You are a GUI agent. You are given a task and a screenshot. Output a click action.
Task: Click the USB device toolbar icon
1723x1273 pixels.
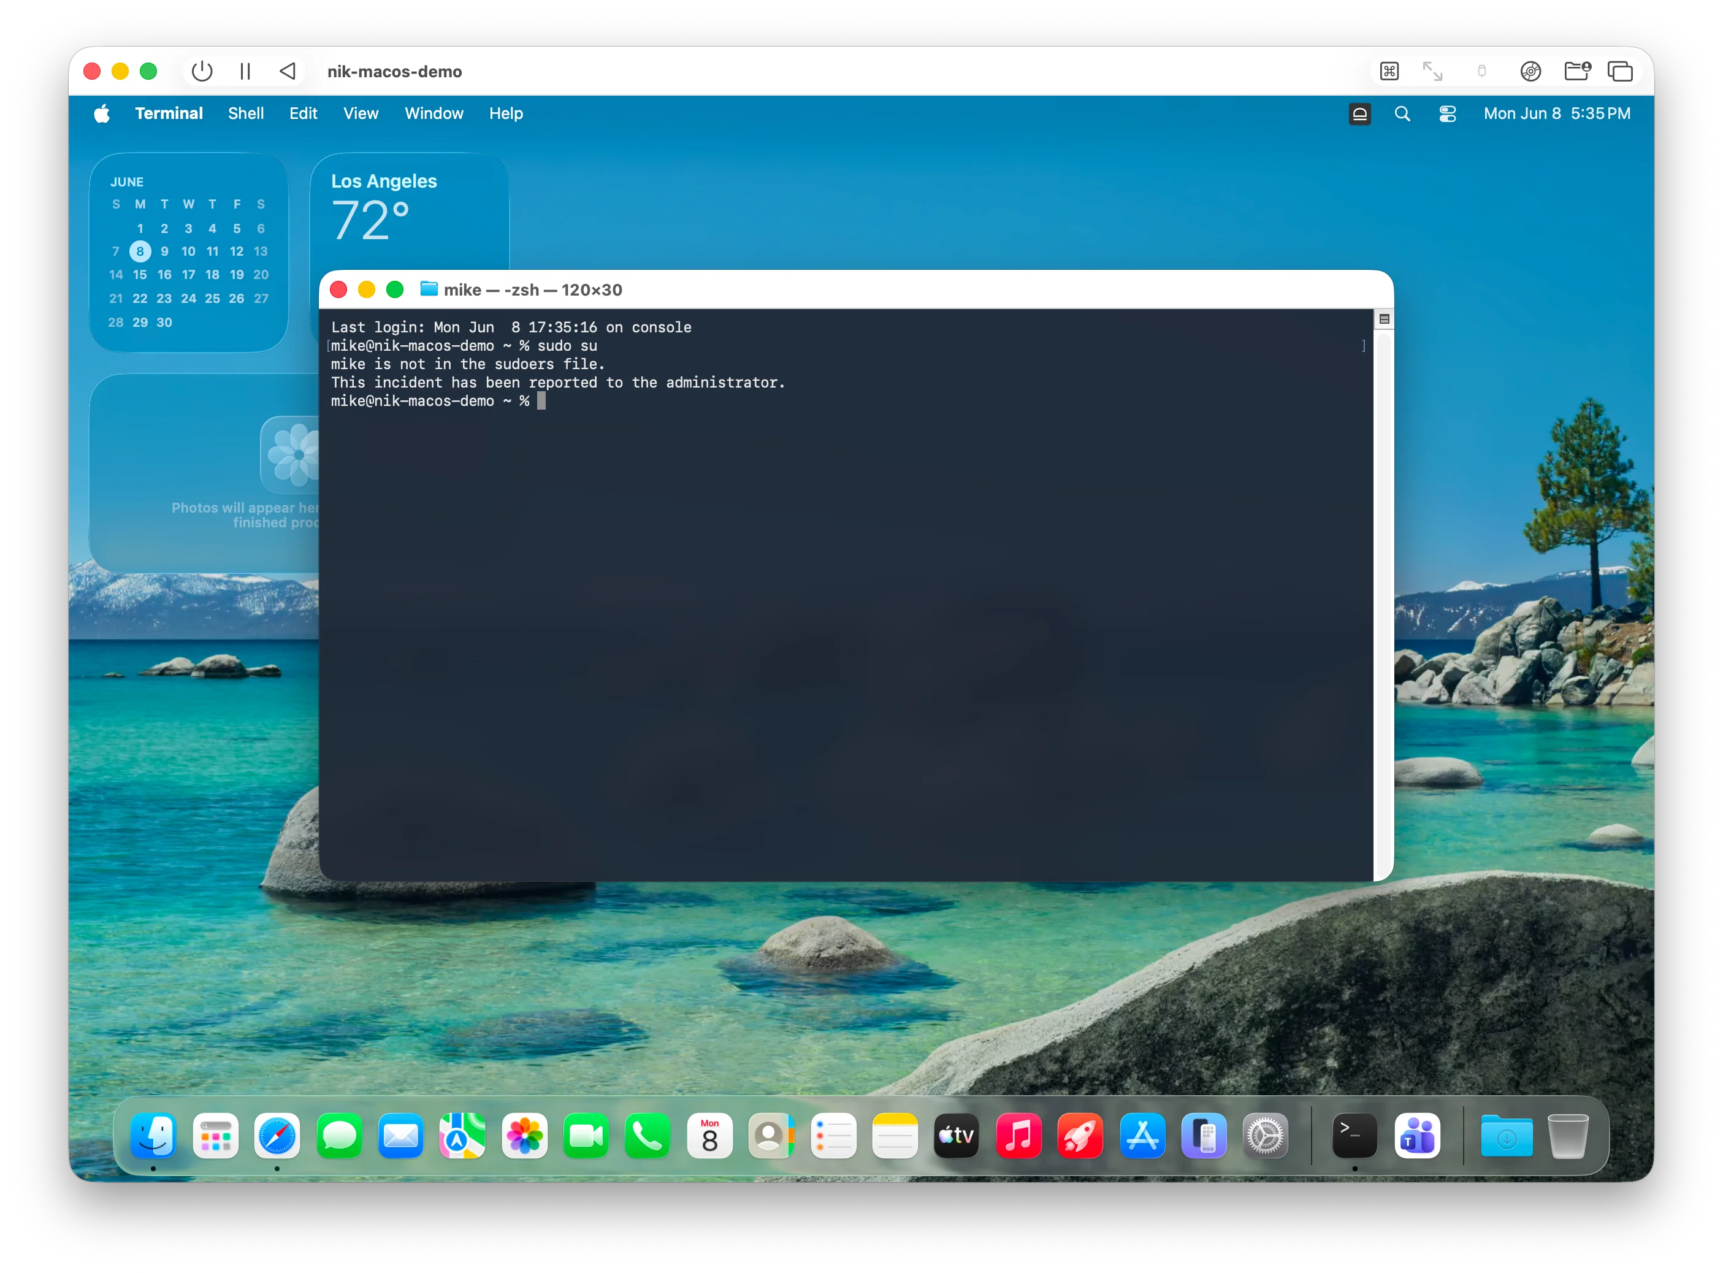[x=1482, y=72]
